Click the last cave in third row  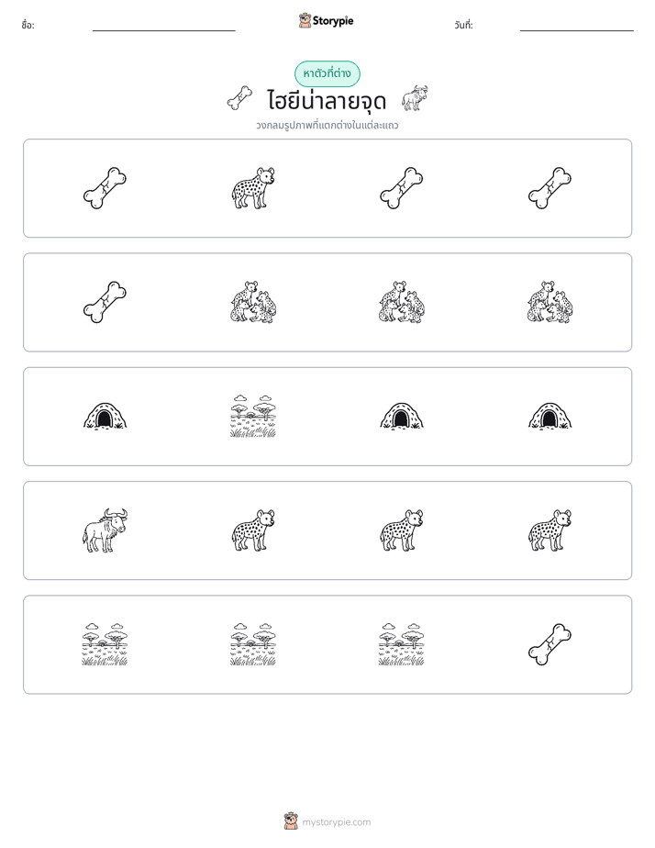[550, 417]
